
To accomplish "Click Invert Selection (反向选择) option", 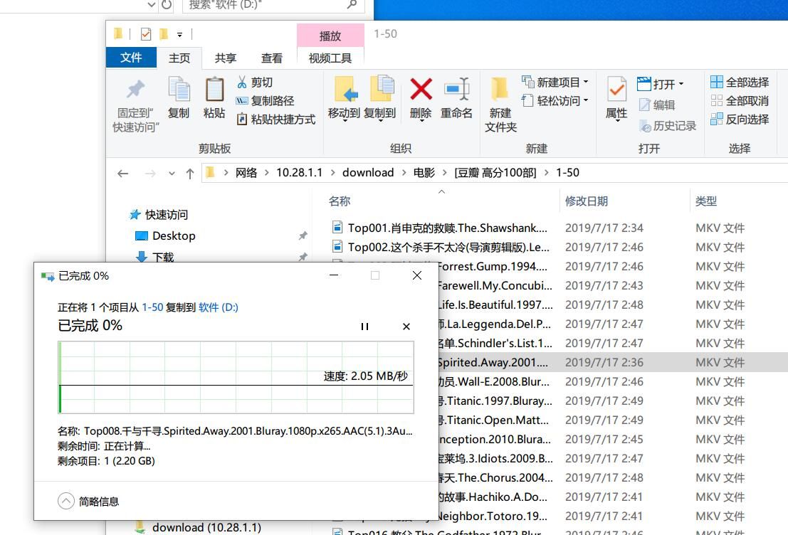I will 740,120.
